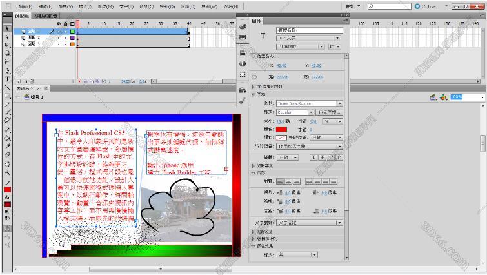Select the Line tool

coord(7,88)
